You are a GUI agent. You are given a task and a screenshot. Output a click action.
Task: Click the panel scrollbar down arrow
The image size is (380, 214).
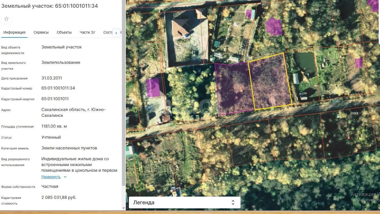click(123, 208)
